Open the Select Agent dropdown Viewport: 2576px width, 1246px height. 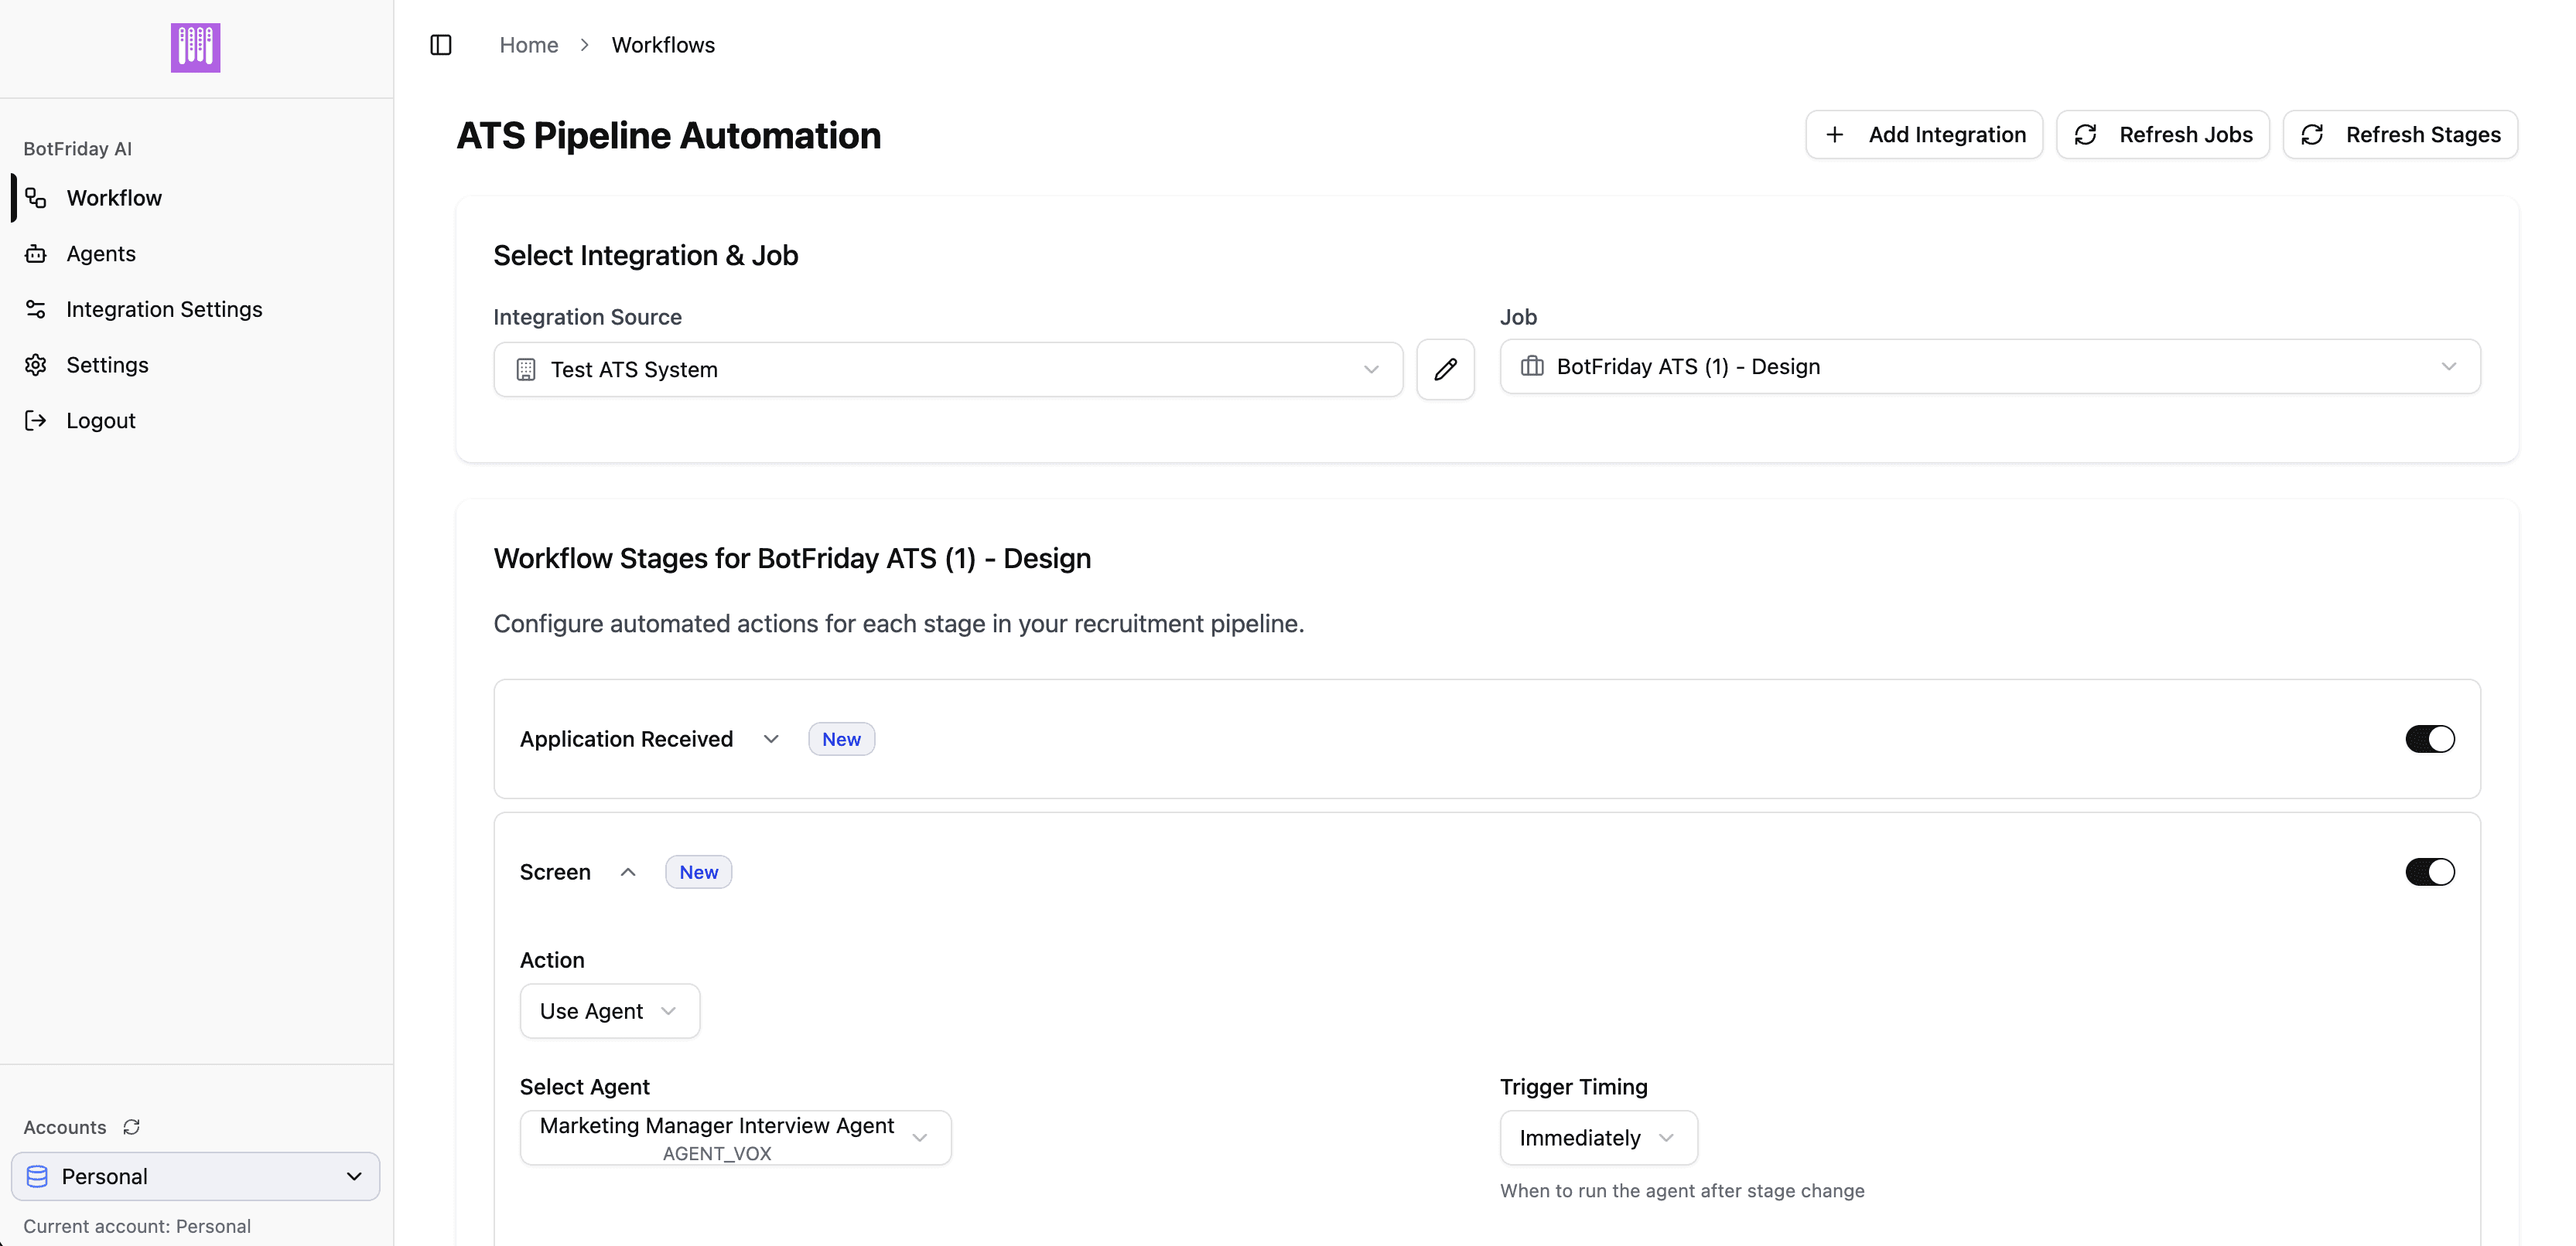click(736, 1138)
